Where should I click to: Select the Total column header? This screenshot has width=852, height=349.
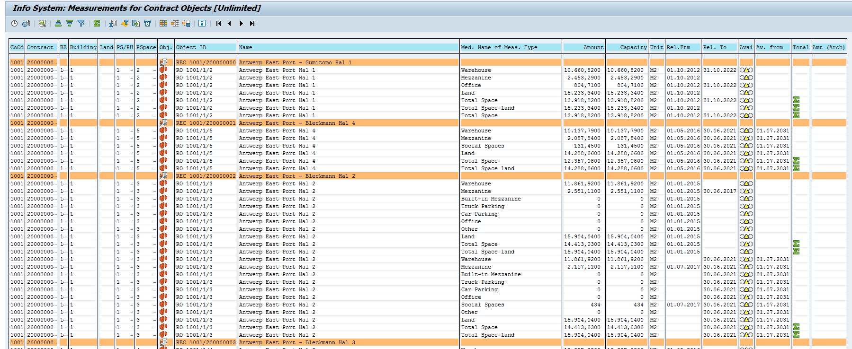(x=801, y=47)
